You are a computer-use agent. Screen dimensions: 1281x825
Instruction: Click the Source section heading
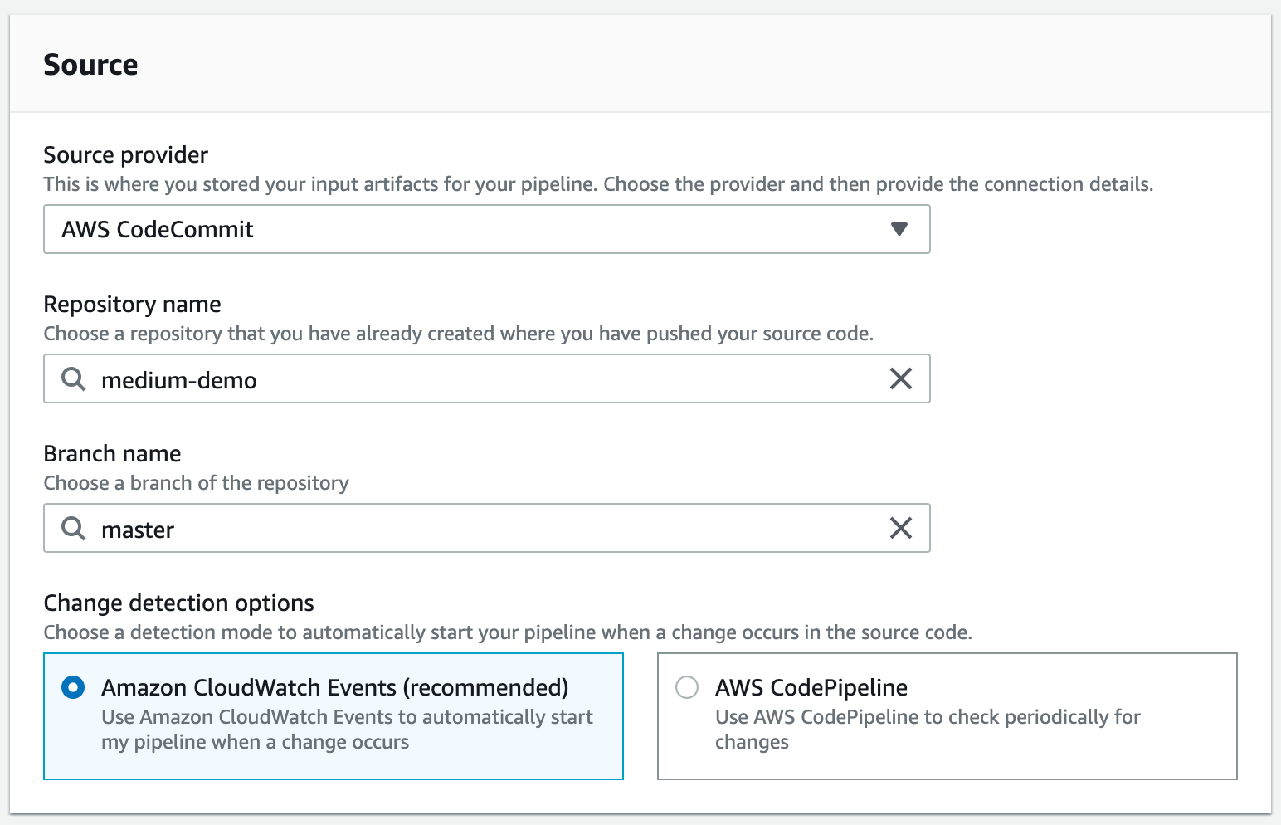tap(90, 65)
